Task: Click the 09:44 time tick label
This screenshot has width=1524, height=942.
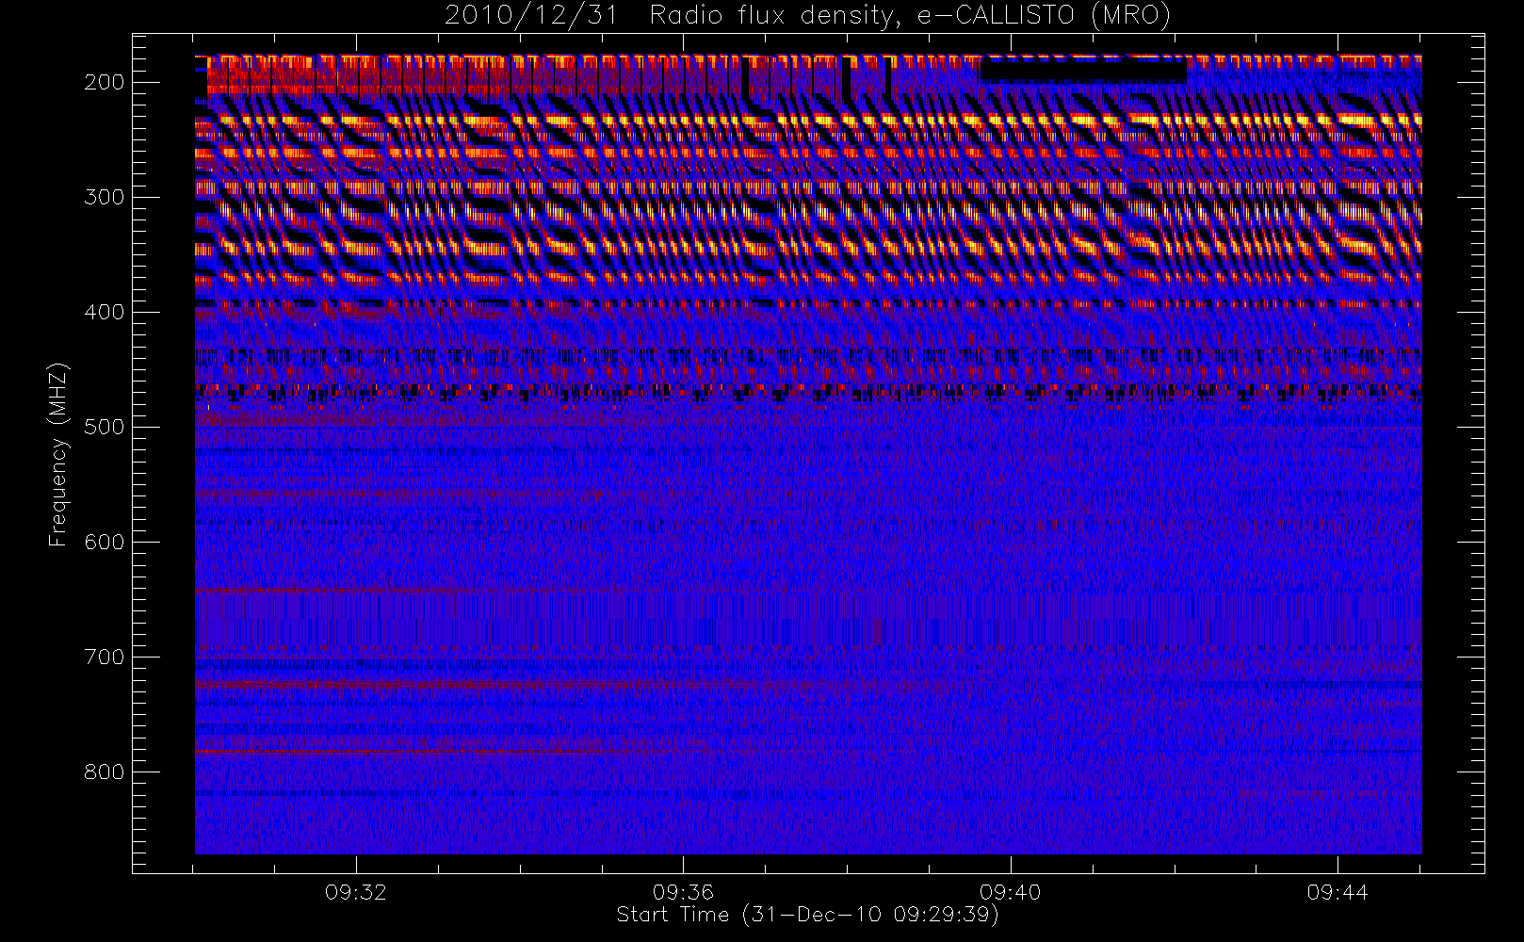Action: (x=1338, y=892)
